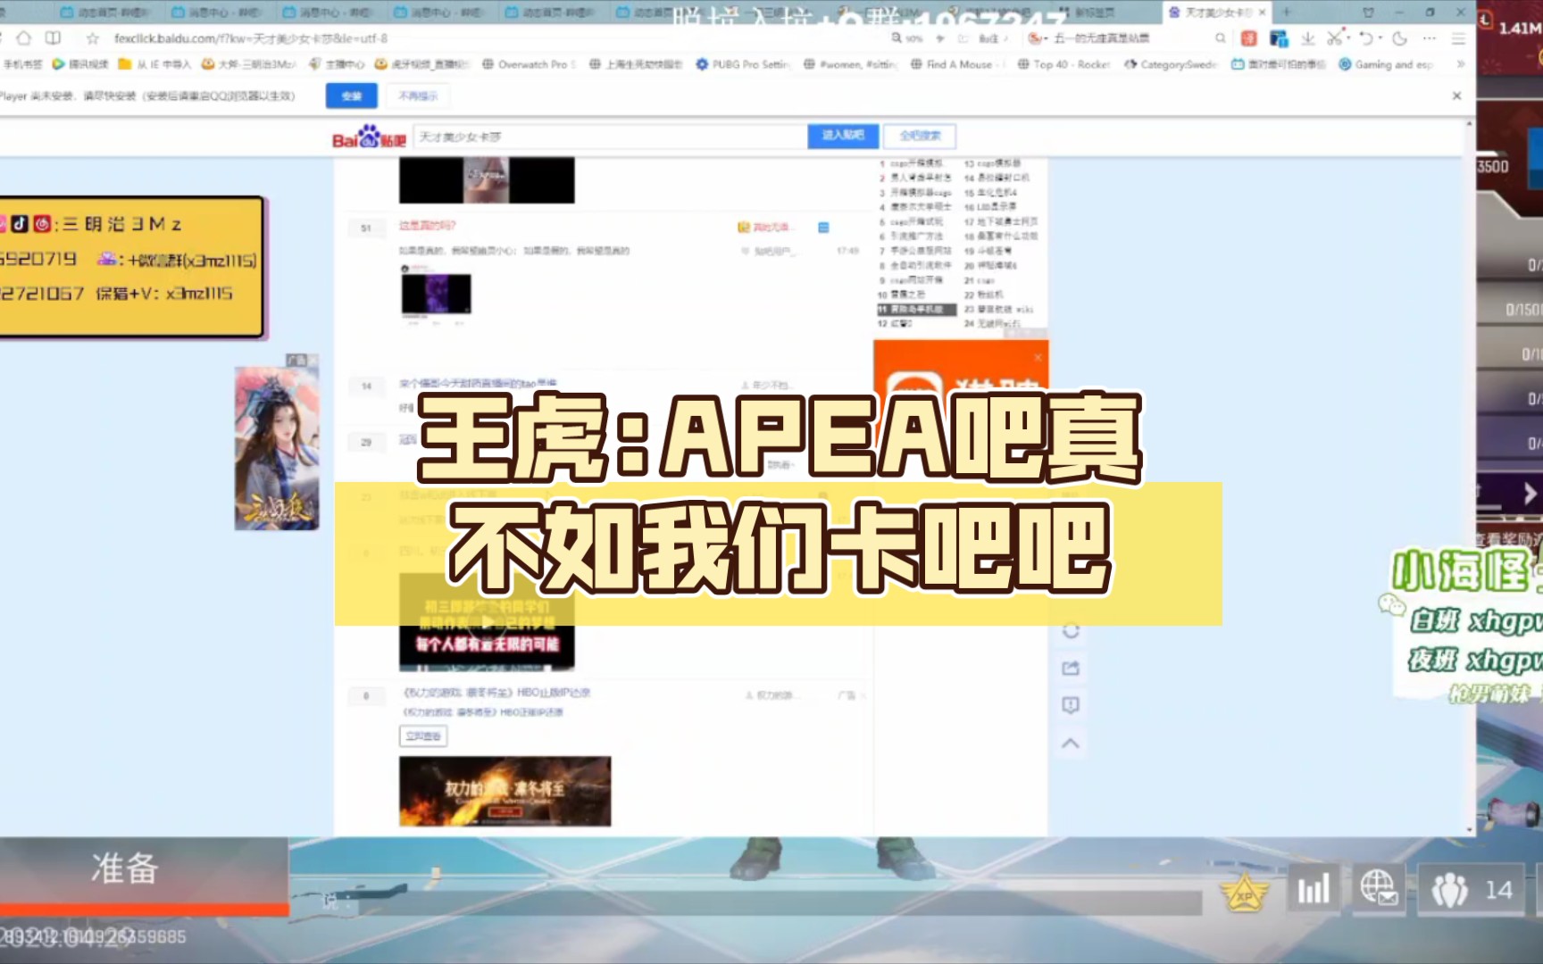The image size is (1543, 964).
Task: Open the PUBG Pro Settings bookmark
Action: pos(743,64)
